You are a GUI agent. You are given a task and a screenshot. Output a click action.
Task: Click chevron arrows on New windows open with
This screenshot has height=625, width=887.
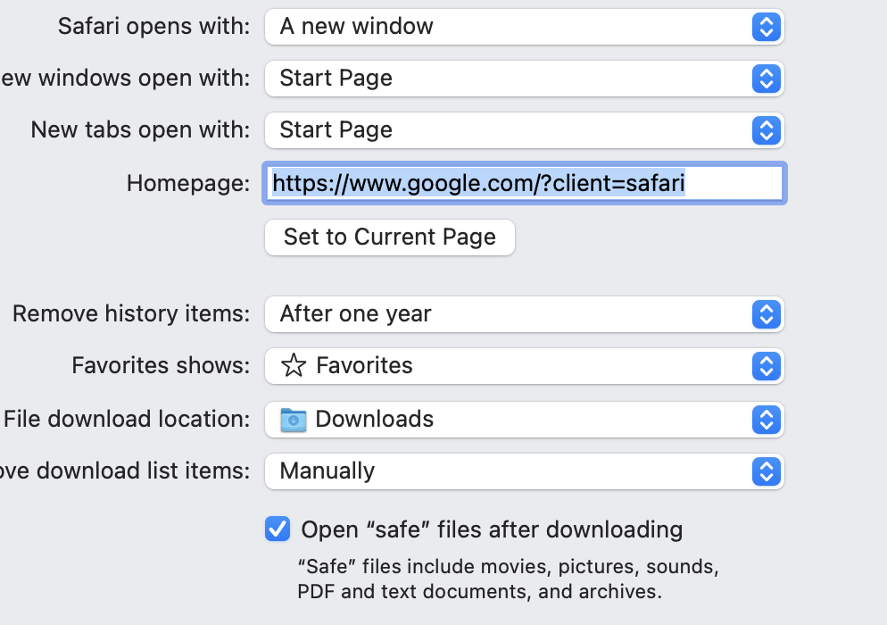tap(766, 79)
